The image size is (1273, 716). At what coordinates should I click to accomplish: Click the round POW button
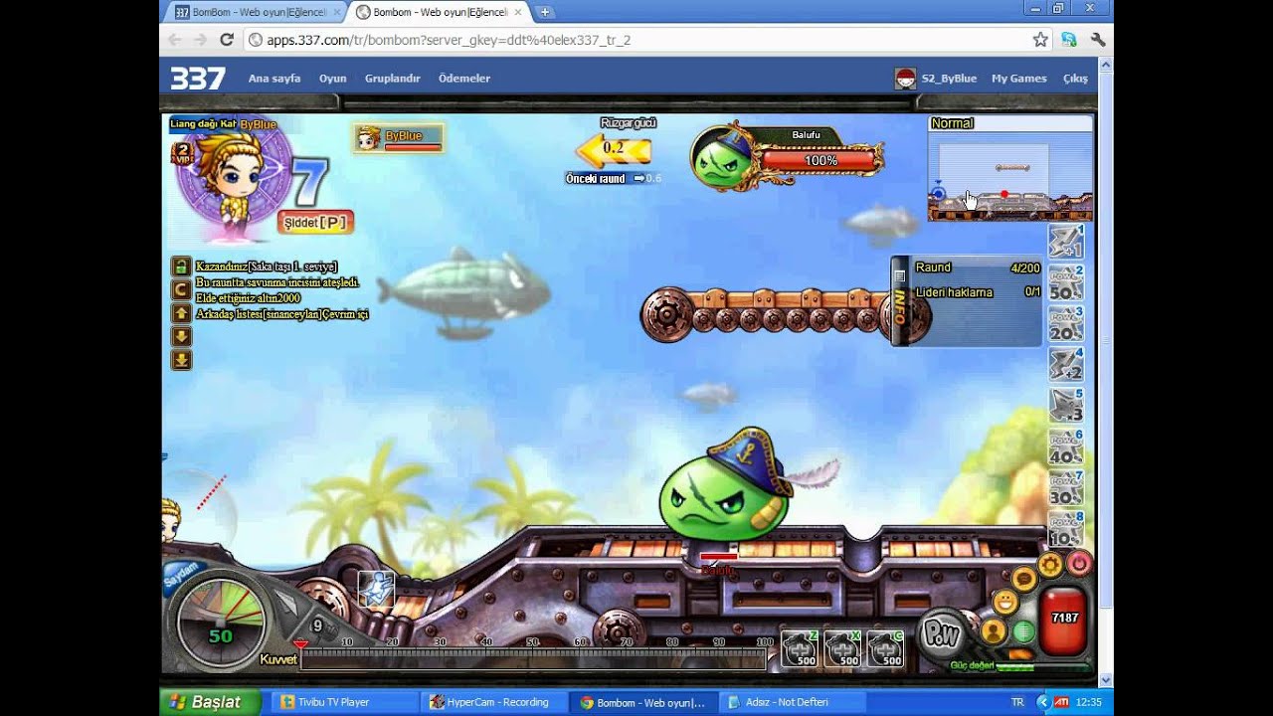coord(941,633)
